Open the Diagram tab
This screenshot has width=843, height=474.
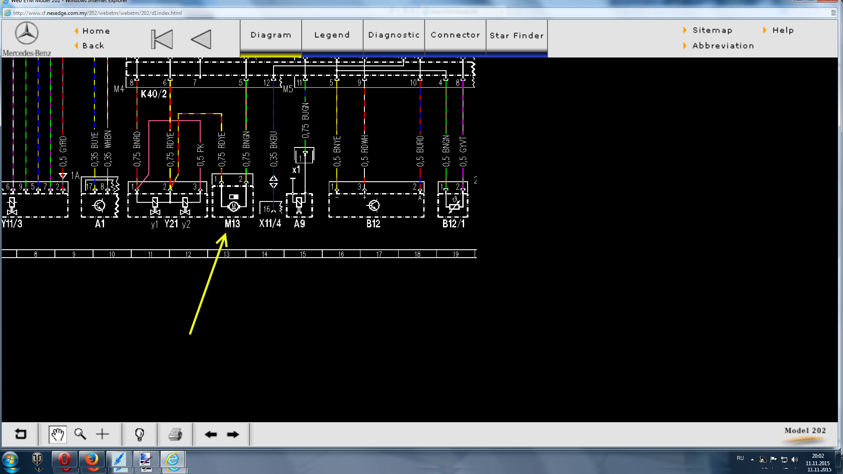point(271,35)
